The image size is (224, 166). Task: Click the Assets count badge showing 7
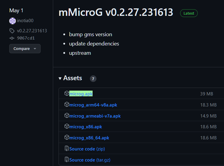pos(93,79)
